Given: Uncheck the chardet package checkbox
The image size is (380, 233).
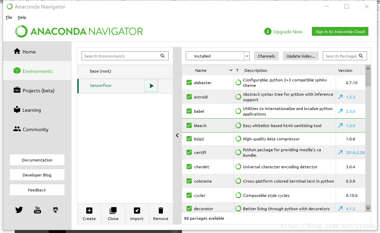Looking at the screenshot, I should (x=189, y=167).
